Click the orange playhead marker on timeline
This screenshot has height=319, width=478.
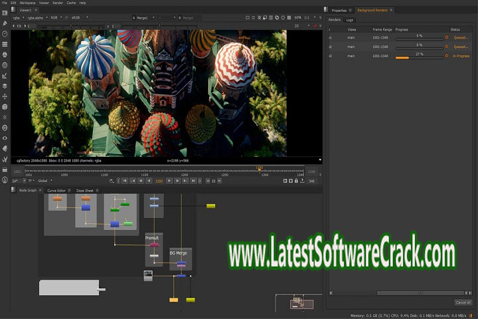pos(260,169)
